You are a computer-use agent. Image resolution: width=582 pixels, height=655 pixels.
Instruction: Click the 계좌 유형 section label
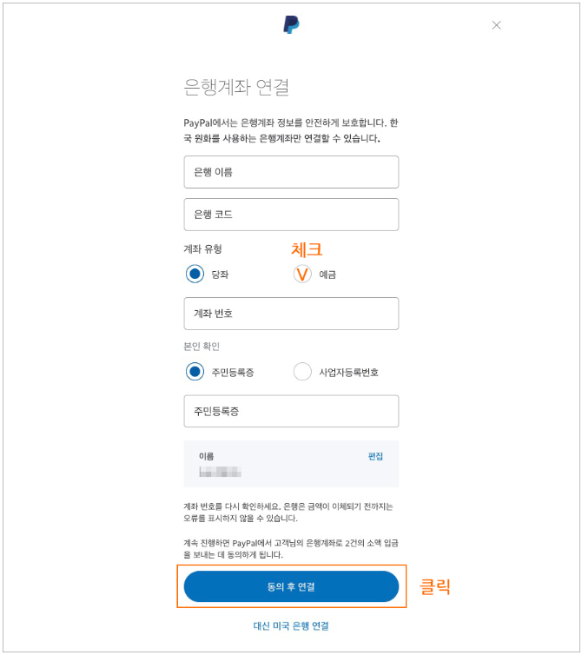click(x=203, y=249)
